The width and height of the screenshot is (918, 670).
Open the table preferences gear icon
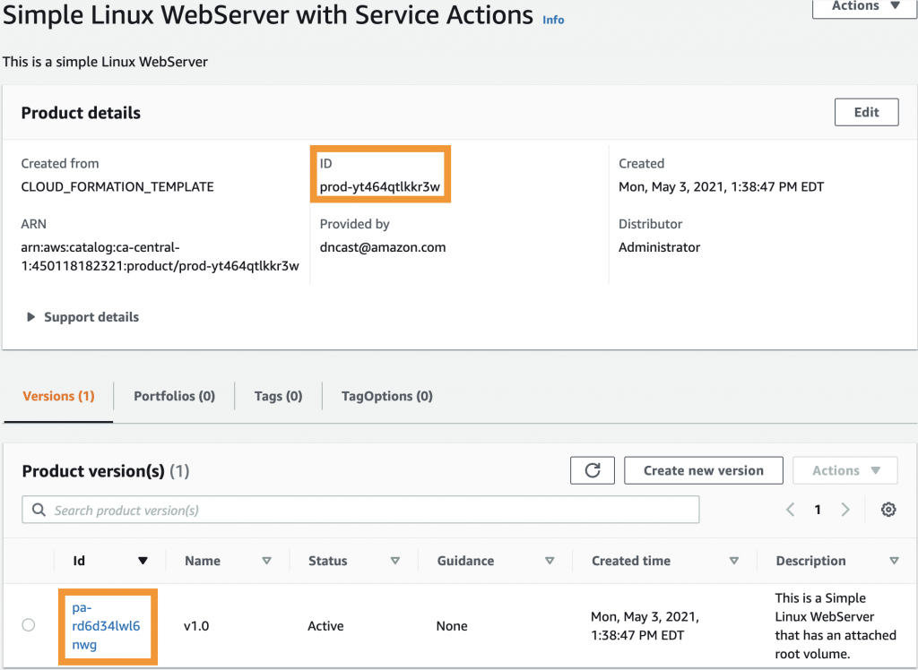point(888,509)
